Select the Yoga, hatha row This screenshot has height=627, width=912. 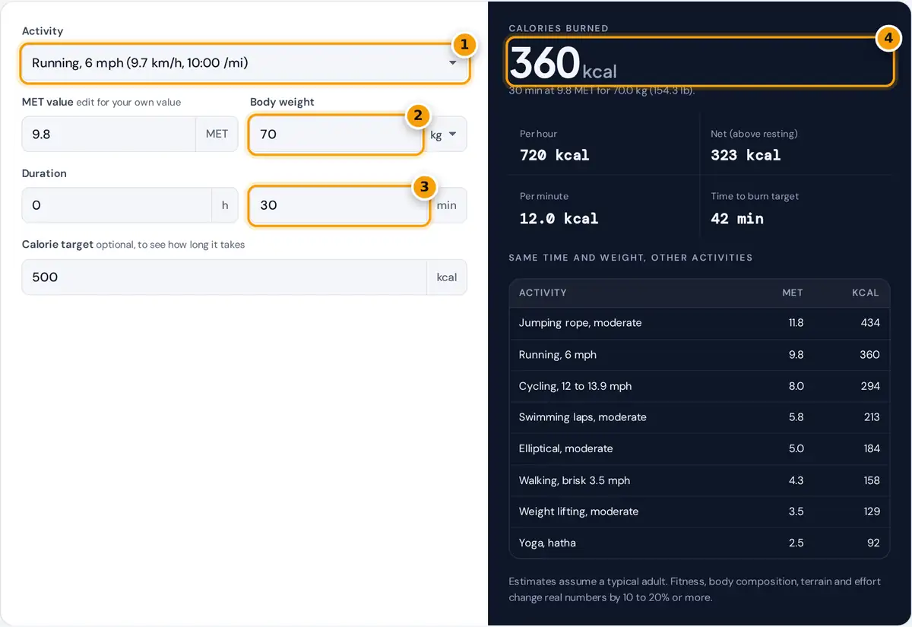699,543
